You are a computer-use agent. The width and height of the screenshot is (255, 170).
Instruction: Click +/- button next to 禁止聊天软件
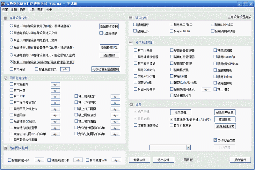point(115,96)
